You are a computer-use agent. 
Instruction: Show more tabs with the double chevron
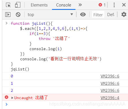tap(80, 5)
